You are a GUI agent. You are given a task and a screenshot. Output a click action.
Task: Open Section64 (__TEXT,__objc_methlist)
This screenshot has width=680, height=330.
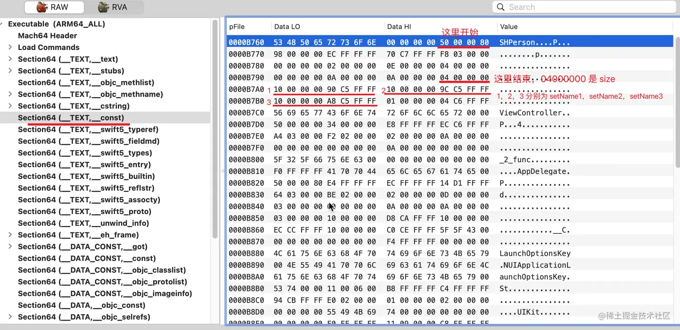pos(86,82)
